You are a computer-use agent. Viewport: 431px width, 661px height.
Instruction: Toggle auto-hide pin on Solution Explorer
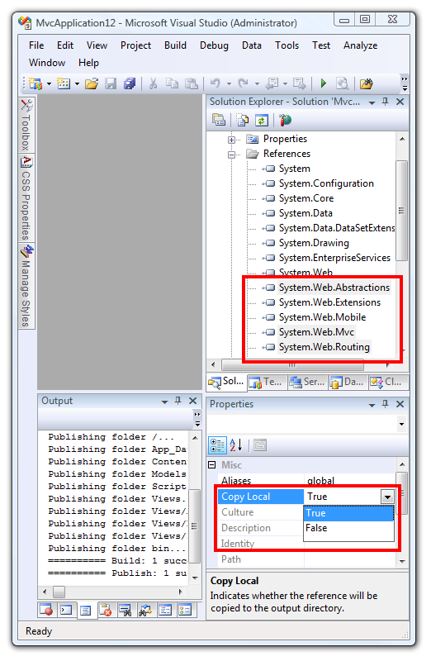[385, 102]
